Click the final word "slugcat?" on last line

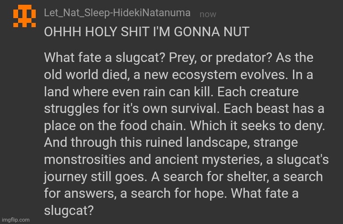[x=69, y=211]
